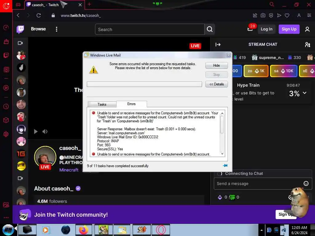This screenshot has width=315, height=236.
Task: Click the error list scrollbar thumb
Action: 222,124
